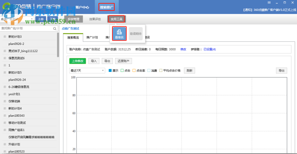Image resolution: width=297 pixels, height=154 pixels.
Task: Click the 修改 daily budget link
Action: 183,49
